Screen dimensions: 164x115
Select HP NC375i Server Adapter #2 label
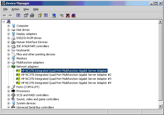[66, 75]
